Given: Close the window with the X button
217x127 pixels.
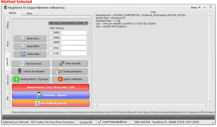Looking at the screenshot, I should [210, 7].
